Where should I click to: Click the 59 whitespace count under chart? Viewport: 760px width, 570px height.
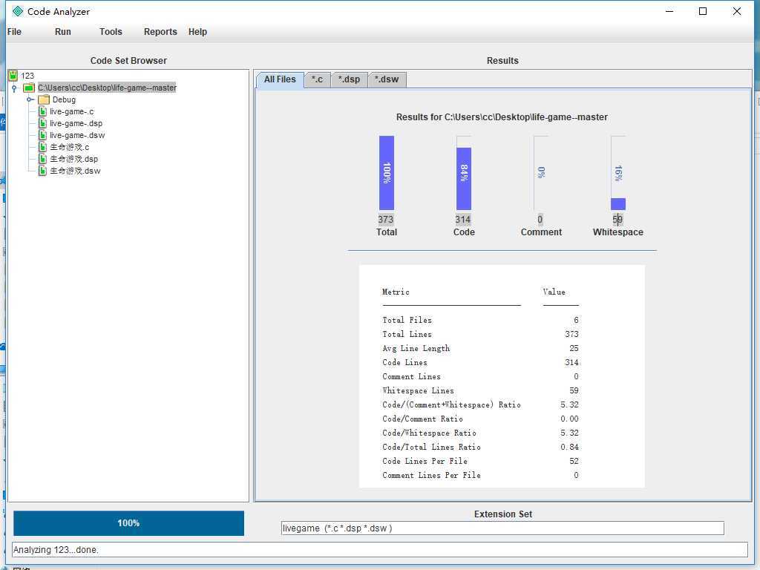pos(617,219)
